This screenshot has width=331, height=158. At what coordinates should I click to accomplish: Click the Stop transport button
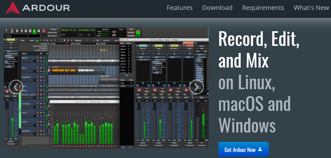[39, 31]
